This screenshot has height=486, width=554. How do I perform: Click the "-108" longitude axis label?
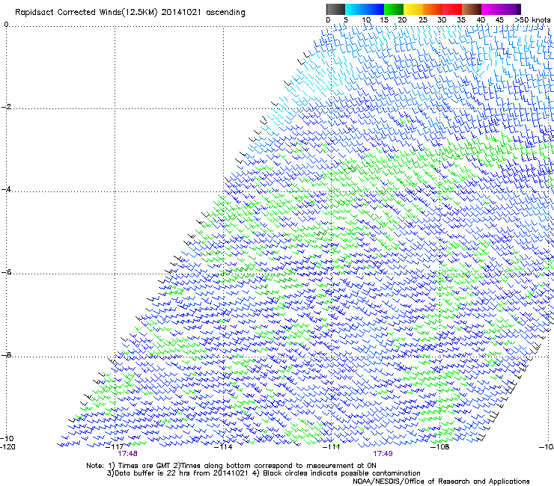point(440,447)
